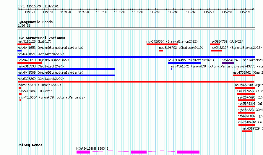Click the 11928k ruler position
This screenshot has width=263, height=155.
click(x=227, y=12)
